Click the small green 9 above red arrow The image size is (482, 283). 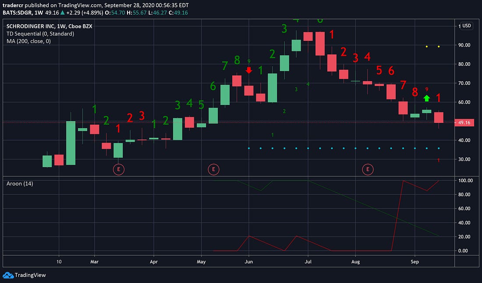coord(249,61)
